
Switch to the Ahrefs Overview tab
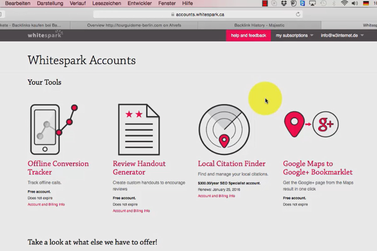pos(134,25)
